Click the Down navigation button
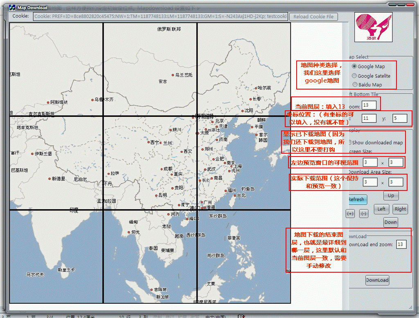Screen dimensions: 419x318 (x=390, y=222)
